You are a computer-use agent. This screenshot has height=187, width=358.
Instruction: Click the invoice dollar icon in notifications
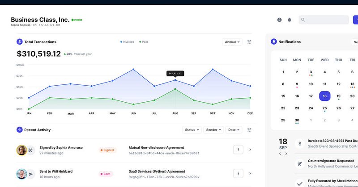click(x=300, y=144)
